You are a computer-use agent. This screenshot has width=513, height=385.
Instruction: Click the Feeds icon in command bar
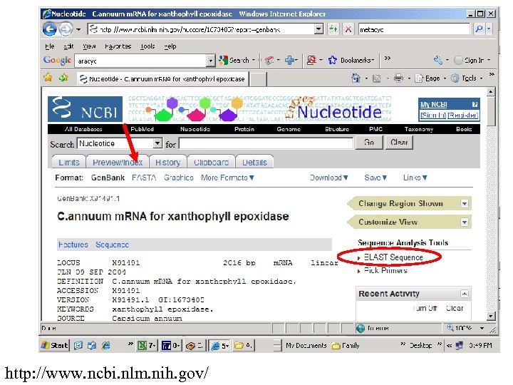[377, 78]
